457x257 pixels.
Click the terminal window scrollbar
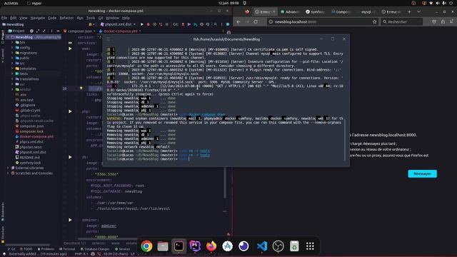click(345, 140)
